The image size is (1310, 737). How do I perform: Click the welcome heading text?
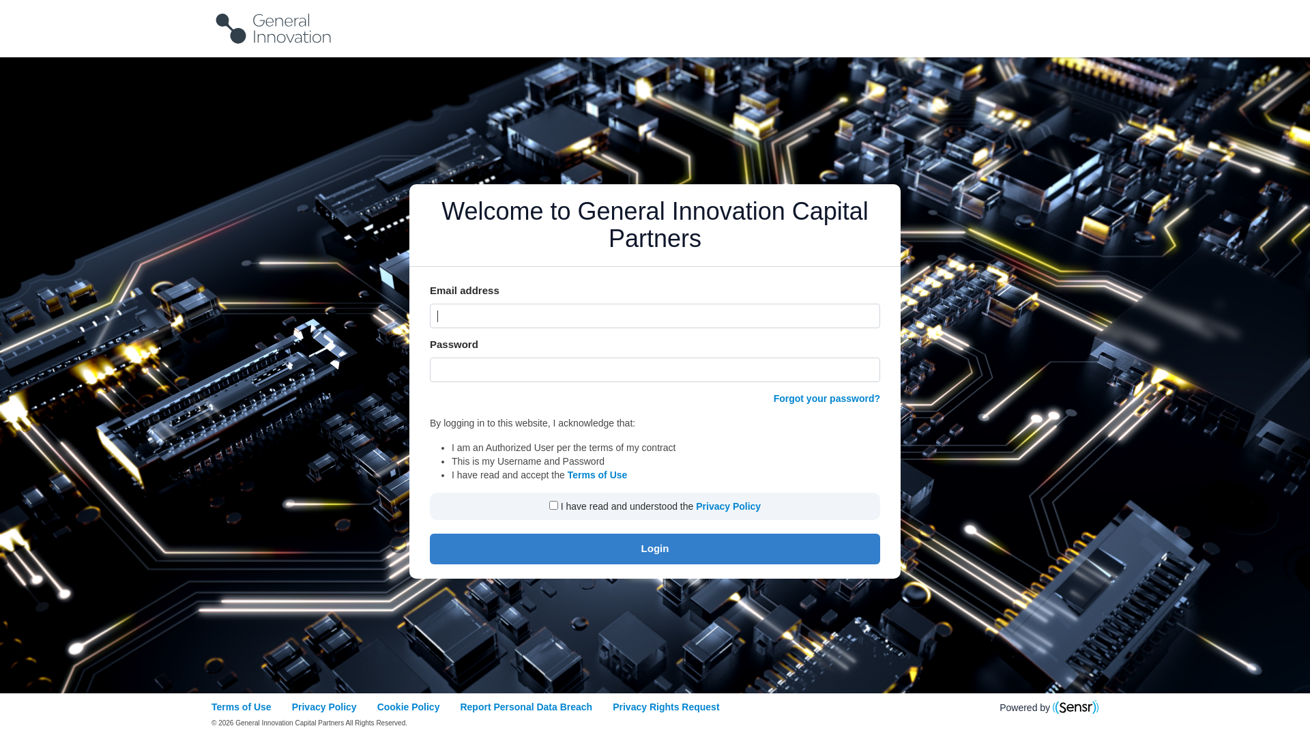coord(655,225)
